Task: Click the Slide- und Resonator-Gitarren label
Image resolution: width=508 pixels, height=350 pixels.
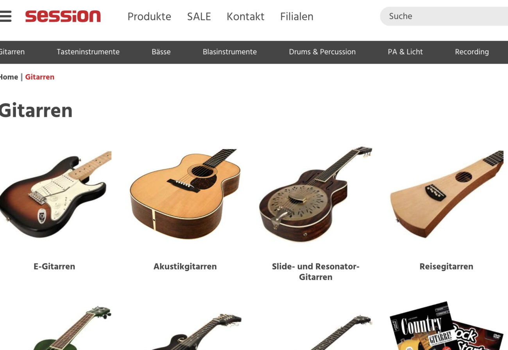Action: (316, 271)
